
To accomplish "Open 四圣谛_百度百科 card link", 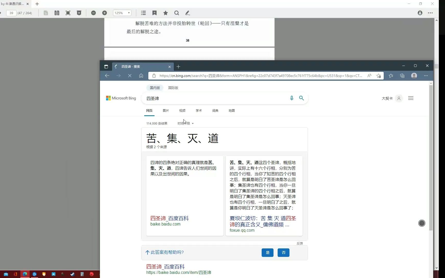I will coord(169,218).
